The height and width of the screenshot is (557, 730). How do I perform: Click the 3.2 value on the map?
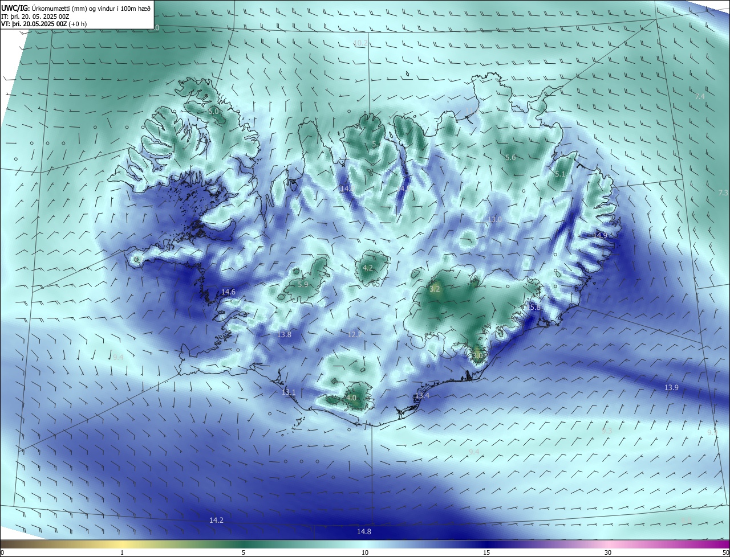[435, 289]
